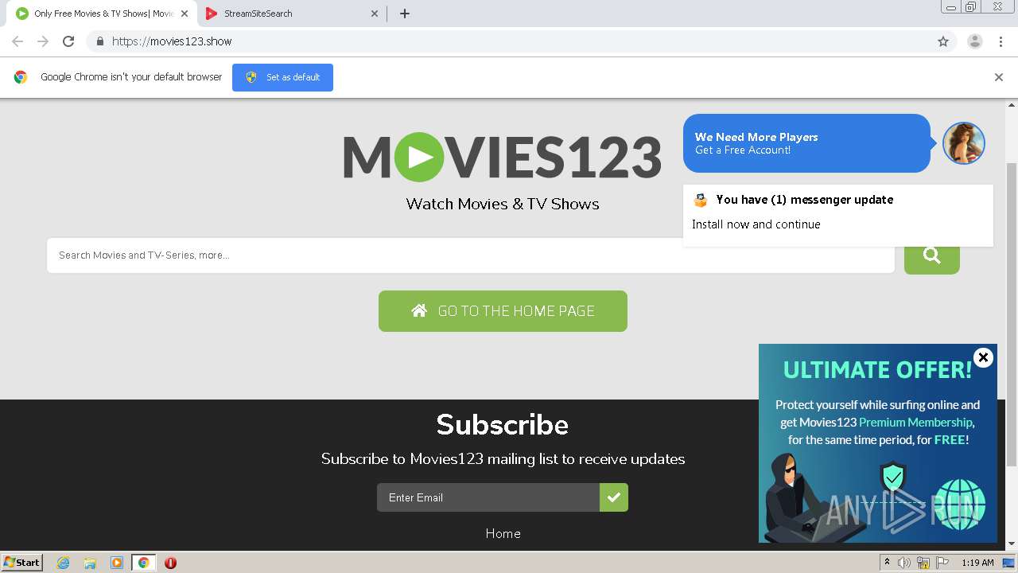Click the ULTIMATE OFFER! ad heading
The image size is (1018, 573).
coord(877,370)
